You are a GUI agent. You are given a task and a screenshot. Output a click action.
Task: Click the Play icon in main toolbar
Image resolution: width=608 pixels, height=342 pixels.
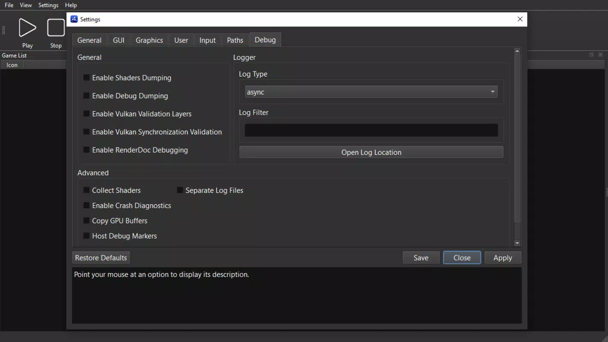click(x=27, y=28)
